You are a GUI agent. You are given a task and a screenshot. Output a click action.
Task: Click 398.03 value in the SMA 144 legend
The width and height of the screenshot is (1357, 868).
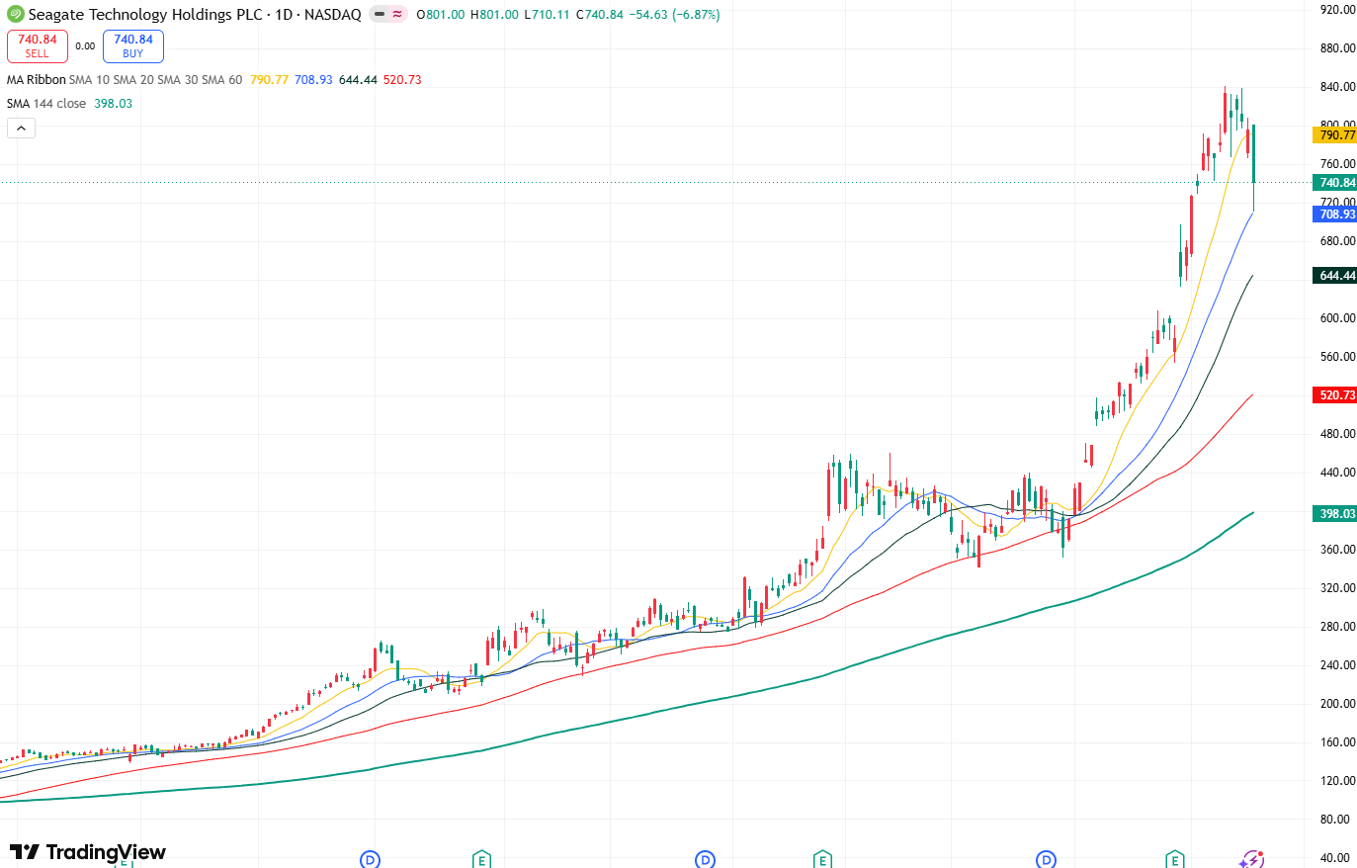(113, 104)
